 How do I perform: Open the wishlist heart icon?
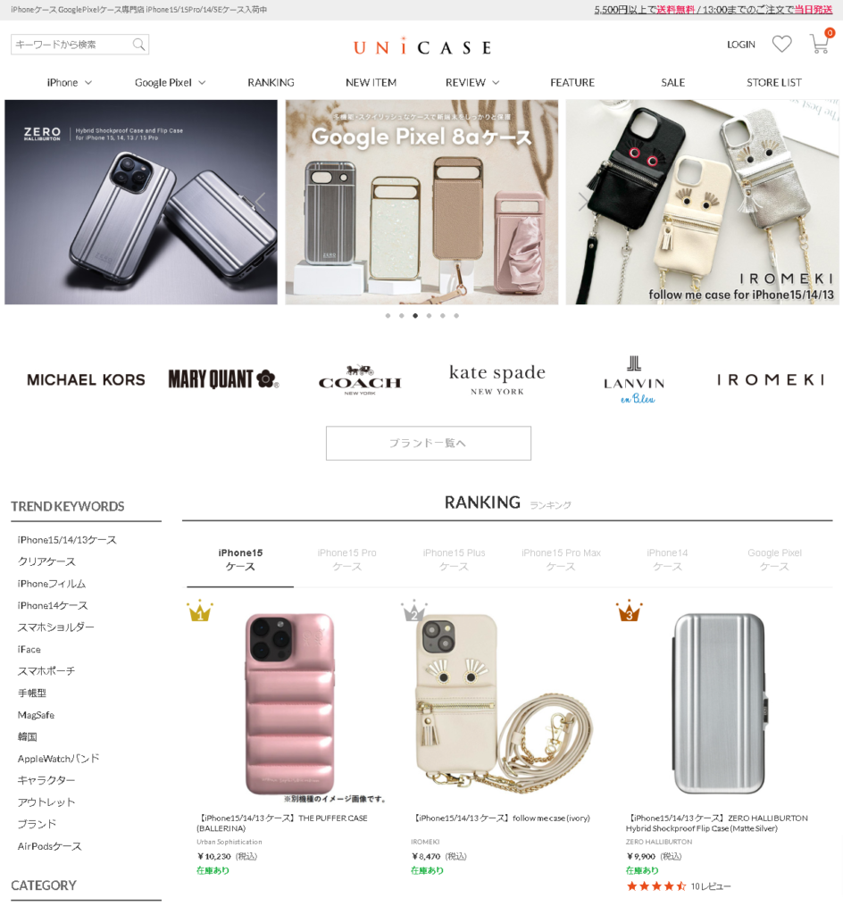pos(781,45)
